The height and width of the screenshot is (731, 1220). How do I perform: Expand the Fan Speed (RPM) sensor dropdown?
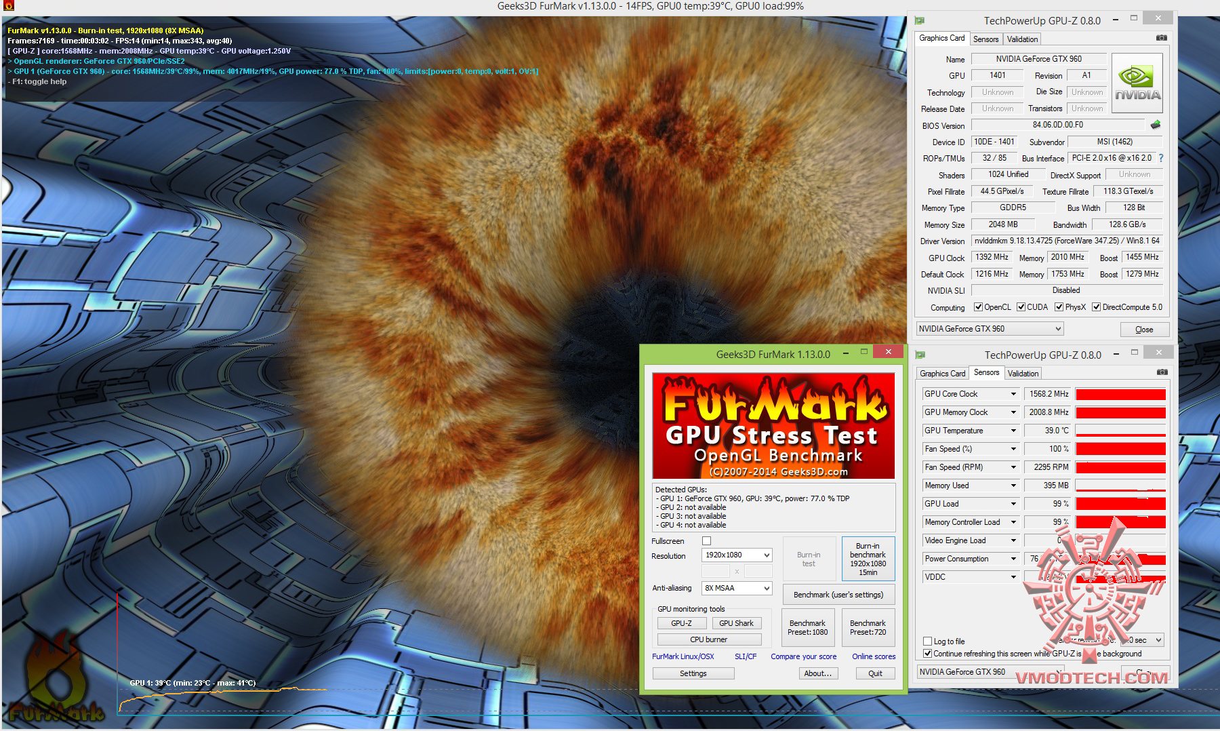[x=1013, y=467]
